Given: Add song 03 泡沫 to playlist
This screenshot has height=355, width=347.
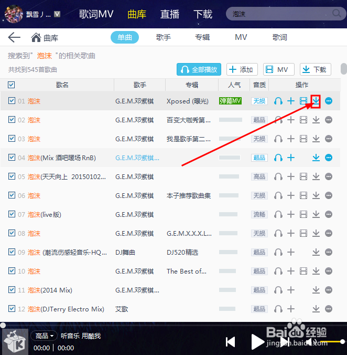Looking at the screenshot, I should (x=291, y=139).
